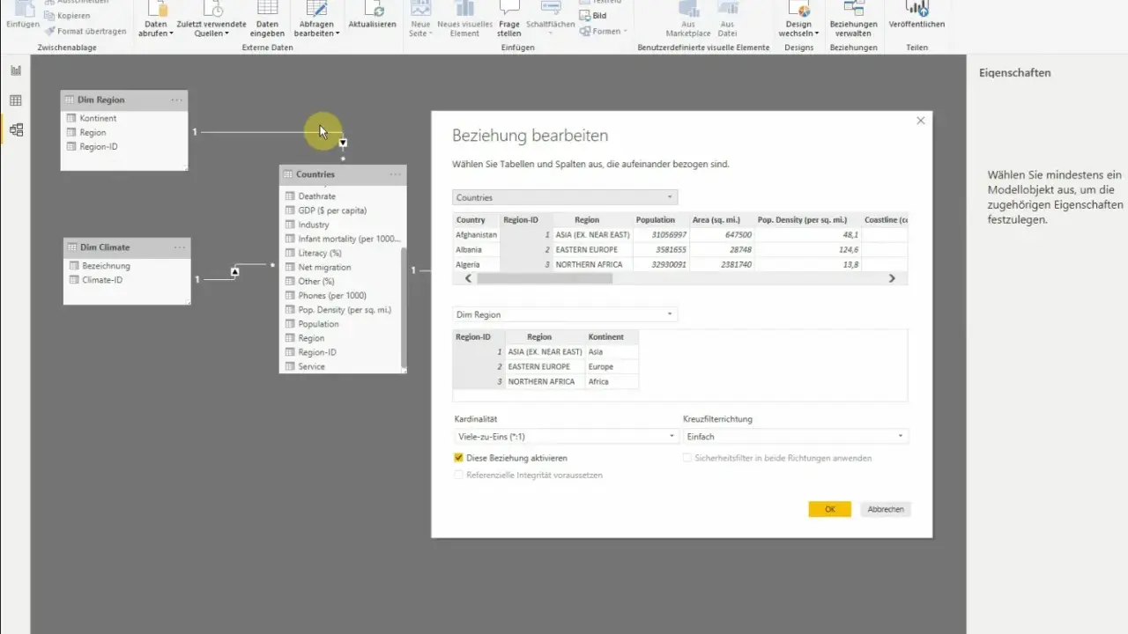
Task: Select Population column header in preview
Action: [655, 220]
